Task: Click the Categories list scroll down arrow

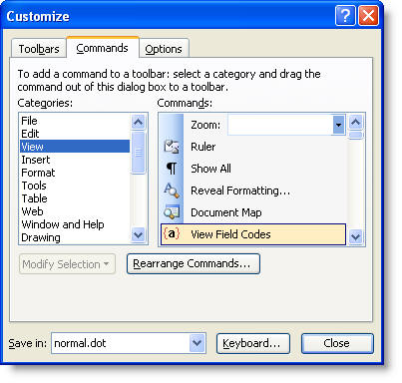Action: pos(138,235)
